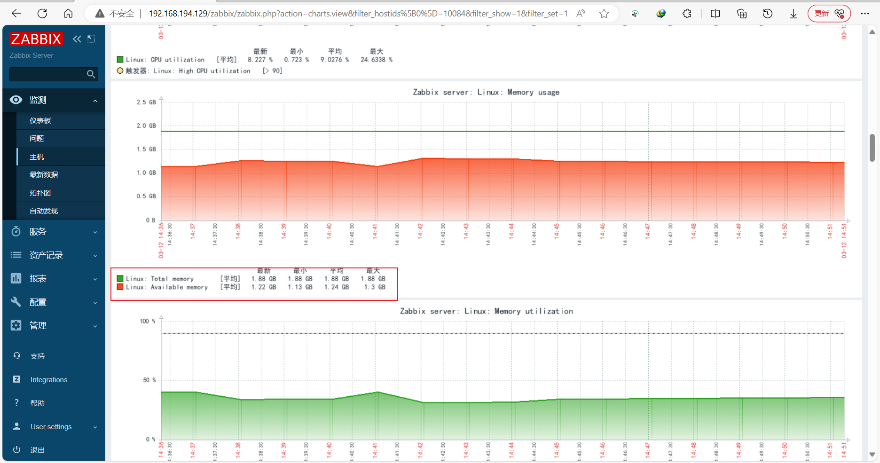Screen dimensions: 880x463
Task: Open browser history icon
Action: 768,14
